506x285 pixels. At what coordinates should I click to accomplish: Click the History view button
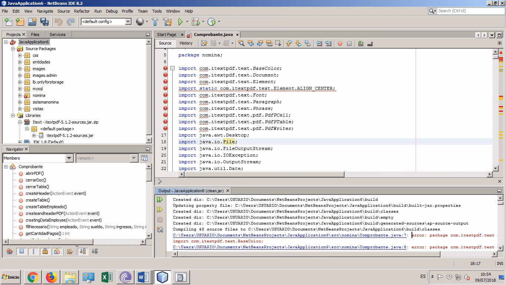pyautogui.click(x=186, y=43)
